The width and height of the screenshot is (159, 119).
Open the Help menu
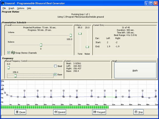point(29,8)
